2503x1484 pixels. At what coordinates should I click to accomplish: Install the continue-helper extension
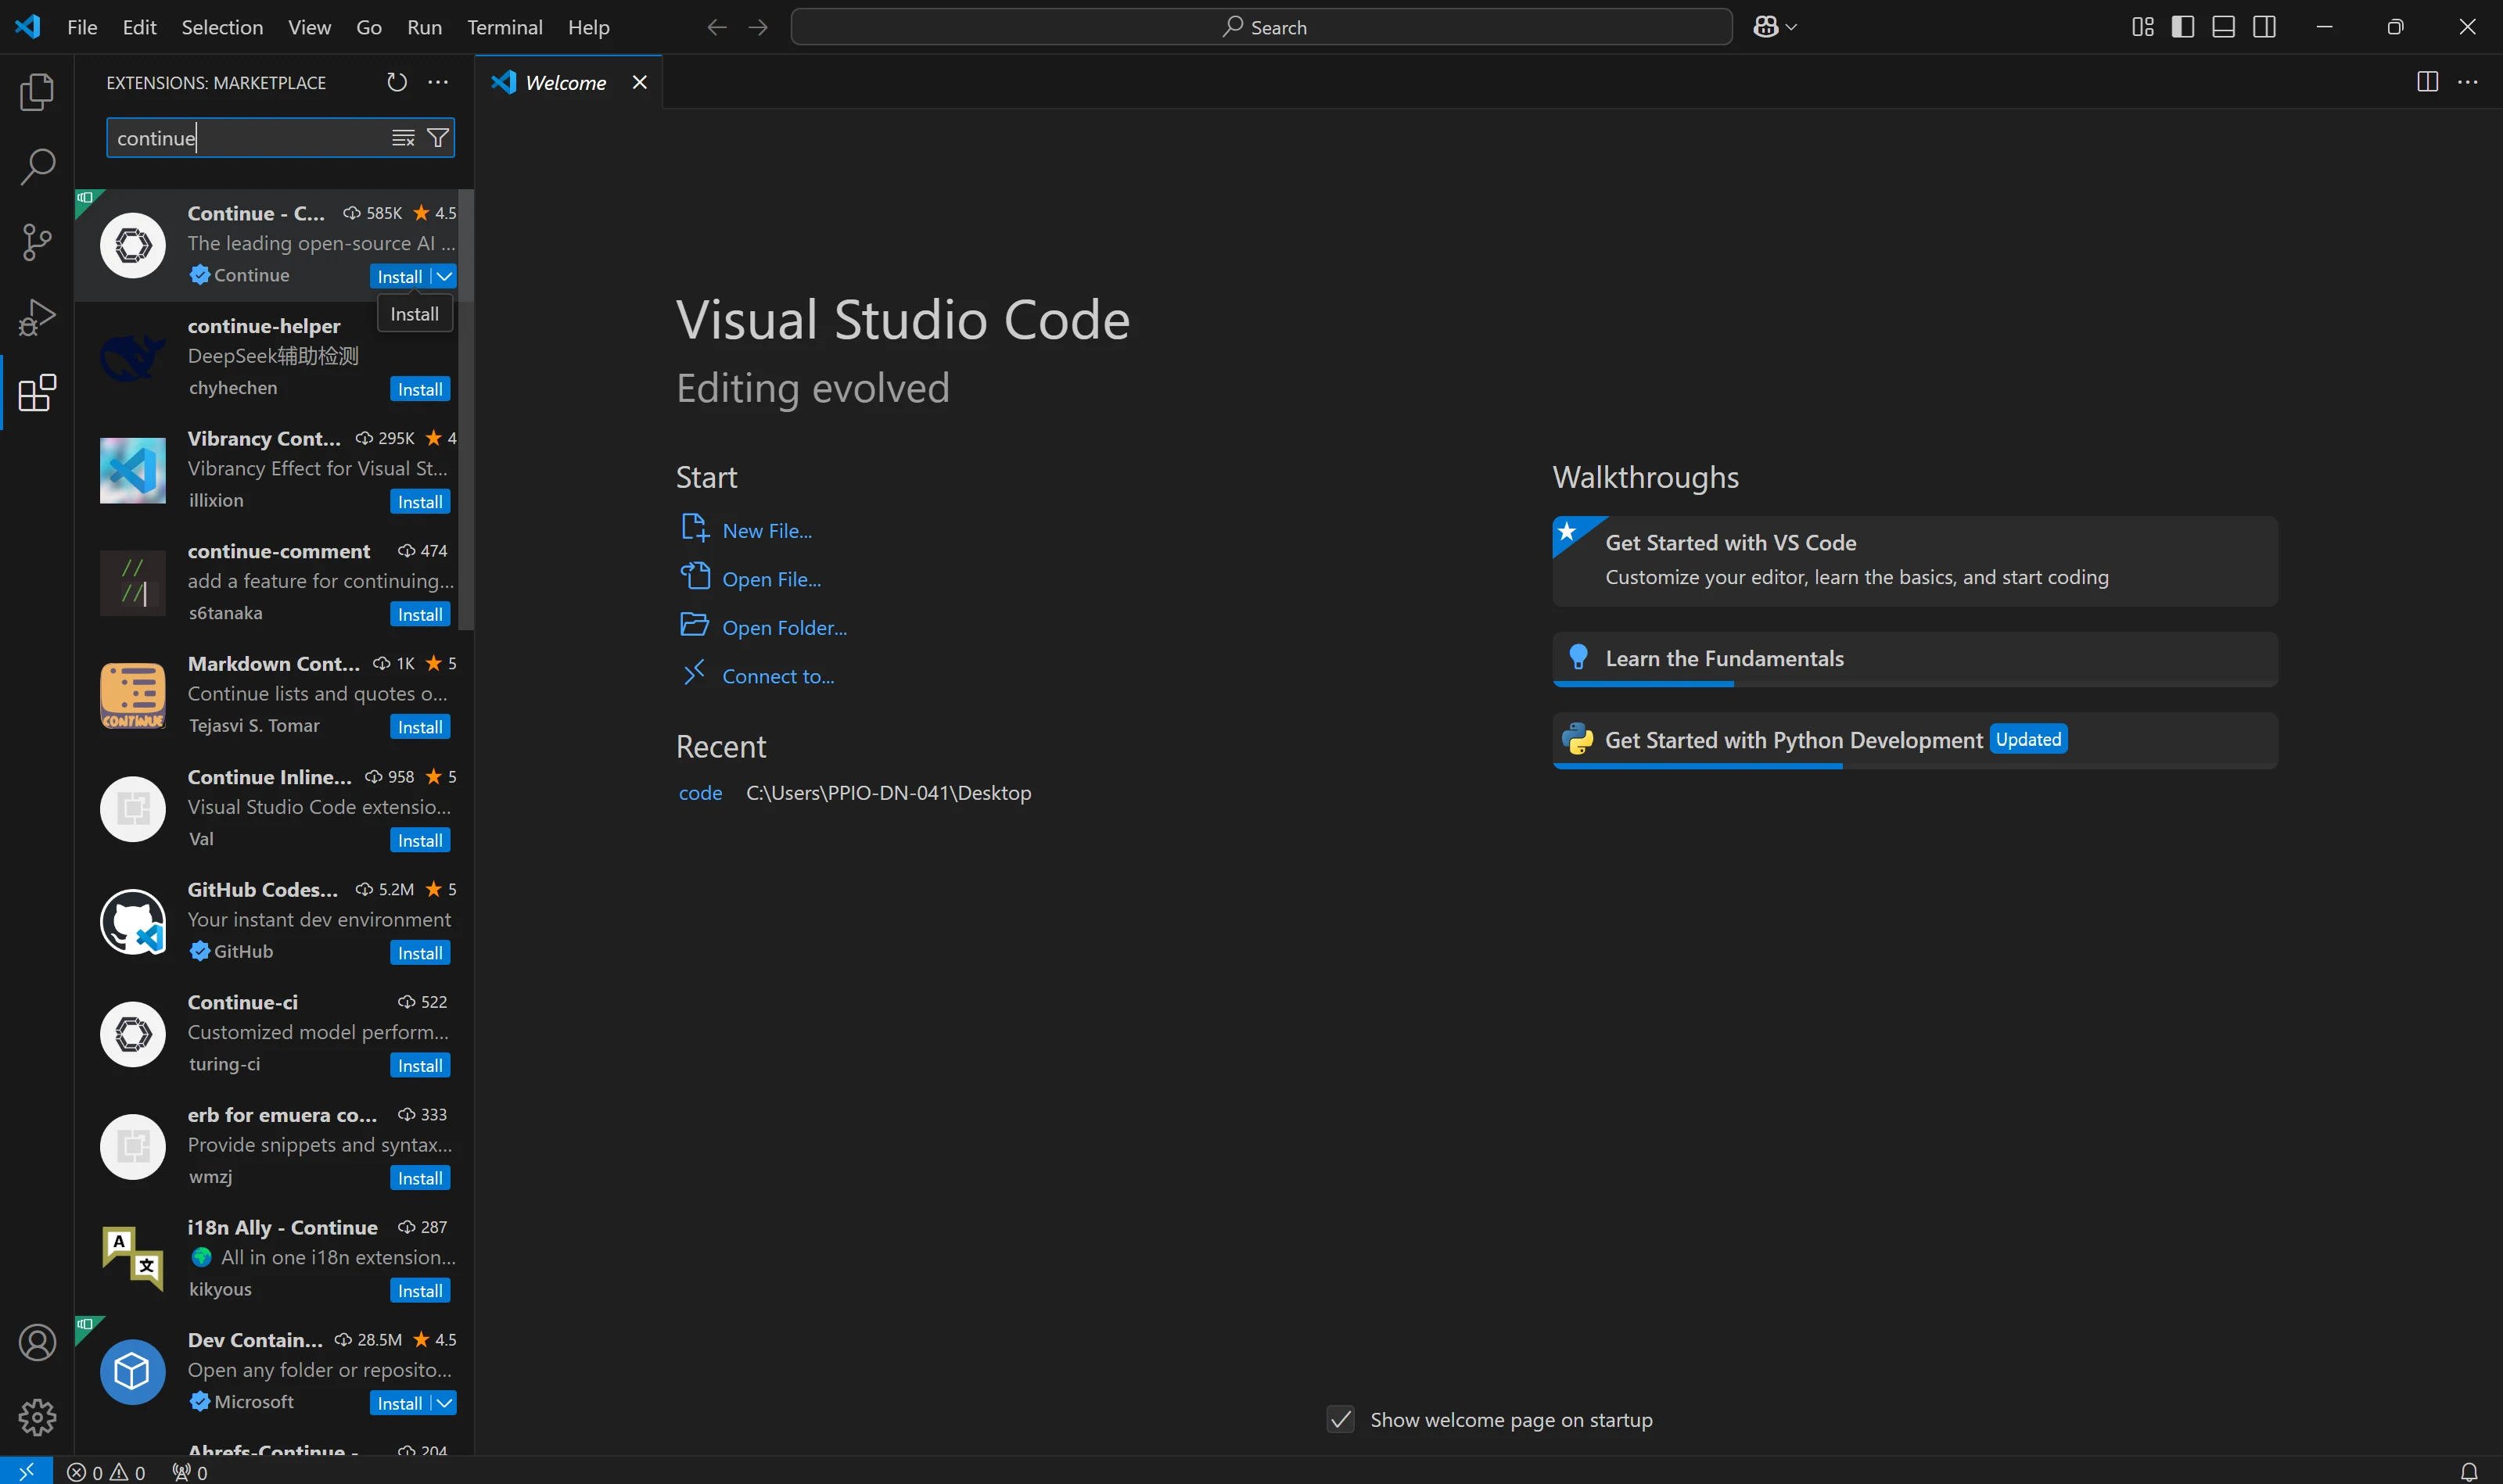click(420, 389)
